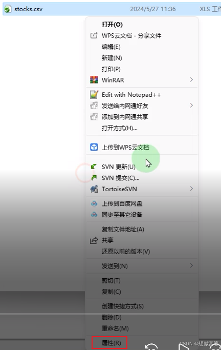Expand the 发送到(N) submenu arrow
Viewport: 221px width, 350px height.
pyautogui.click(x=191, y=265)
